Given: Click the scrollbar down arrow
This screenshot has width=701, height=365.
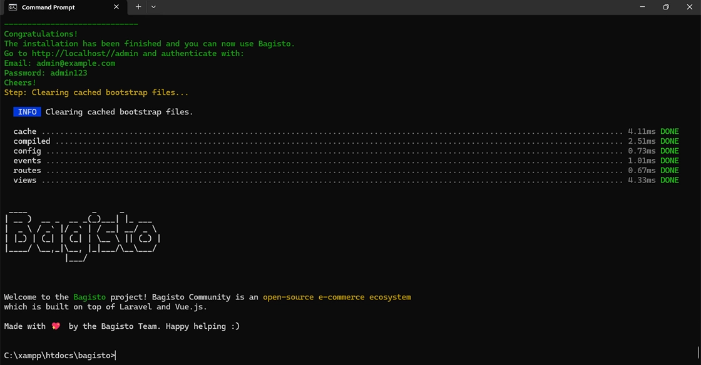Looking at the screenshot, I should pyautogui.click(x=697, y=360).
